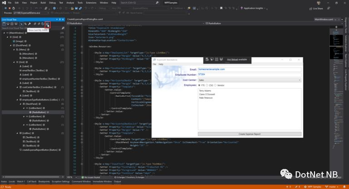Click the Email text field in ExpenseIt window
Image resolution: width=349 pixels, height=189 pixels.
249,70
